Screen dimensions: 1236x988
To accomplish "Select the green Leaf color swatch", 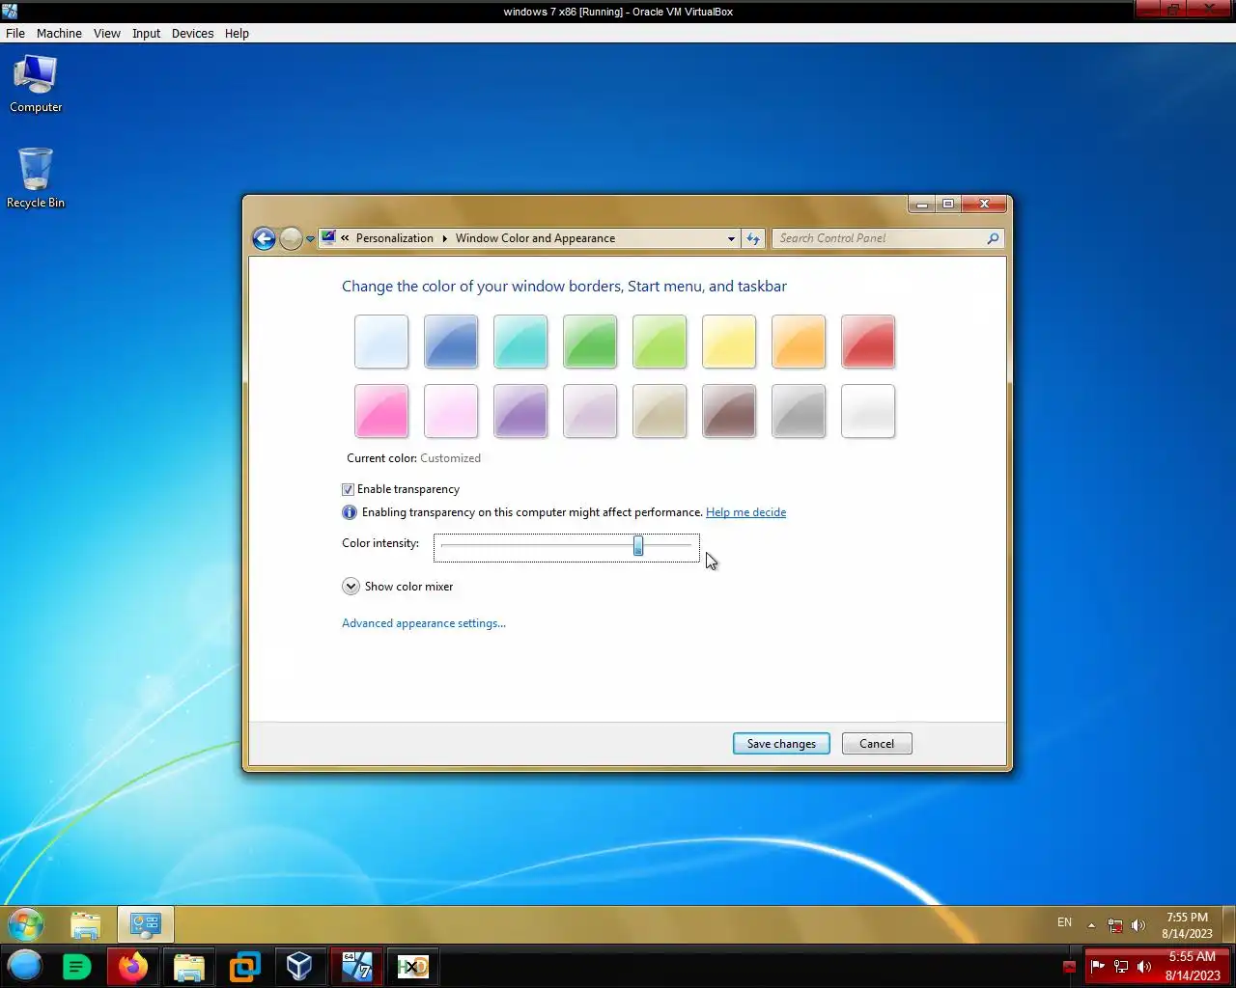I will (590, 342).
